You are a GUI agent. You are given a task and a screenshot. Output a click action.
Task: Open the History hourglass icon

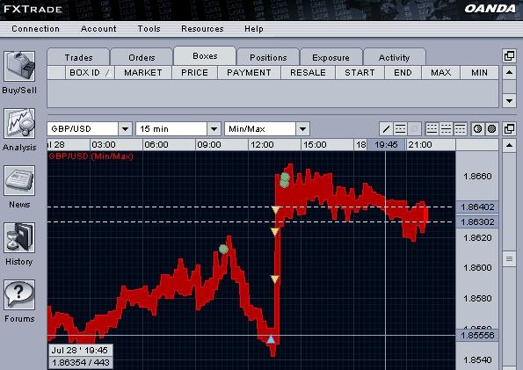19,237
